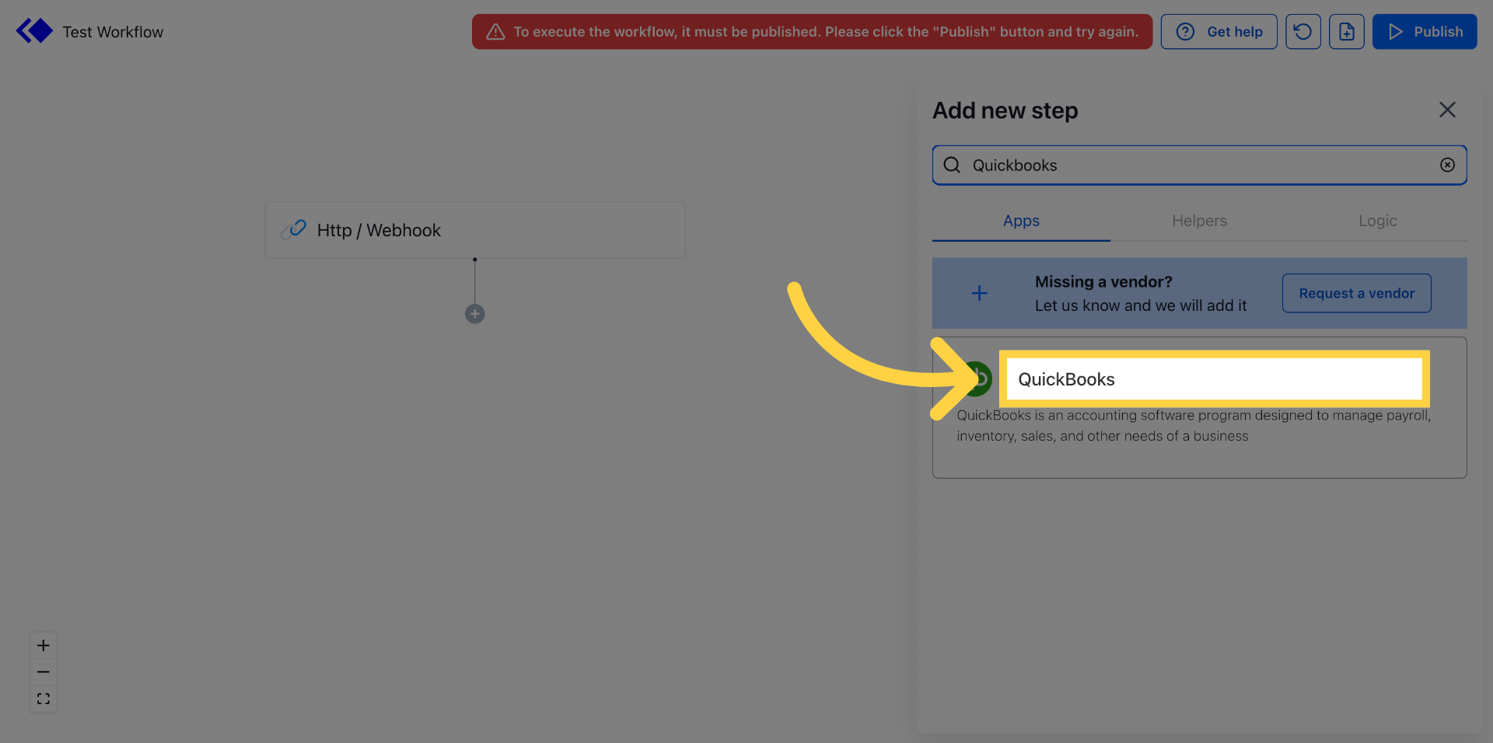
Task: Fit the workflow to the screen
Action: pos(43,699)
